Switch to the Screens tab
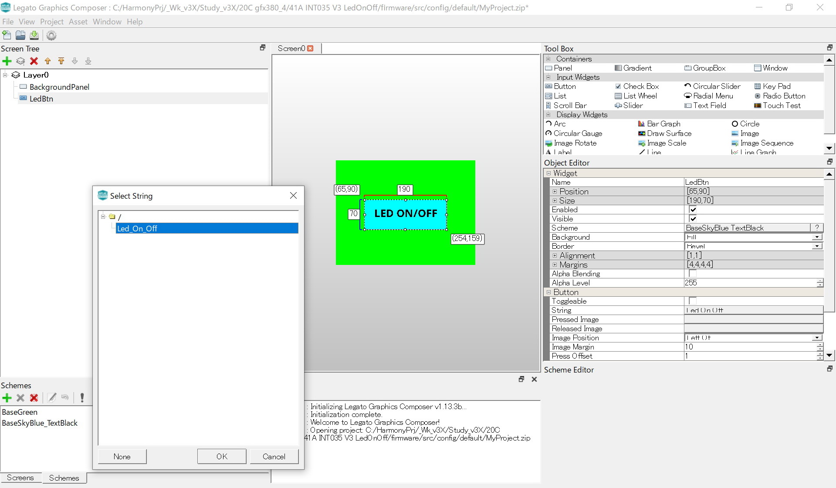 20,478
